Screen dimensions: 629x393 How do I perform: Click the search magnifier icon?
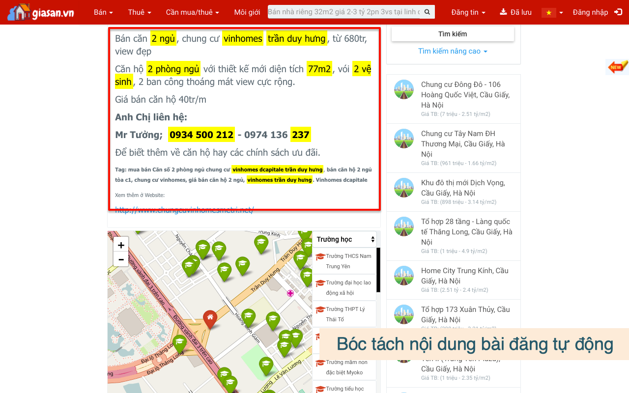click(428, 12)
